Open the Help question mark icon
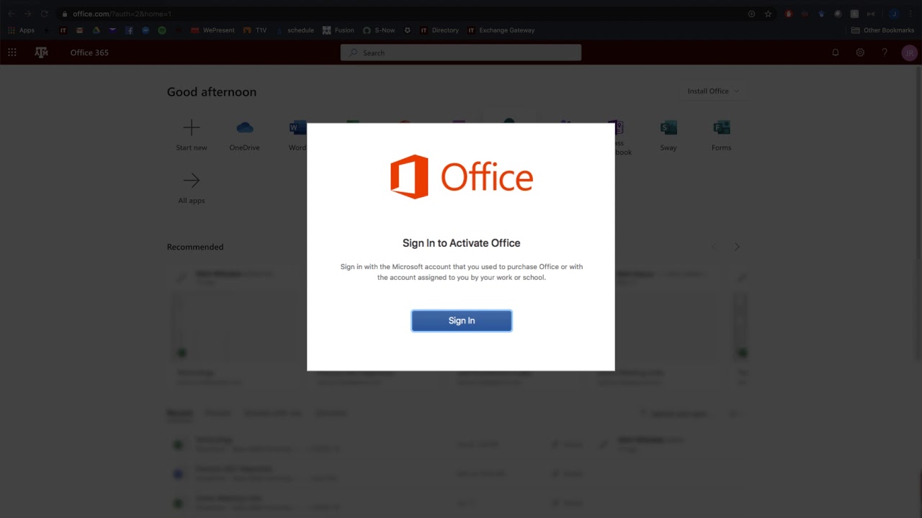 885,53
